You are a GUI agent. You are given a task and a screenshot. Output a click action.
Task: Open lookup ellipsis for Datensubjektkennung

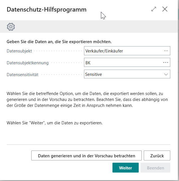pyautogui.click(x=166, y=63)
